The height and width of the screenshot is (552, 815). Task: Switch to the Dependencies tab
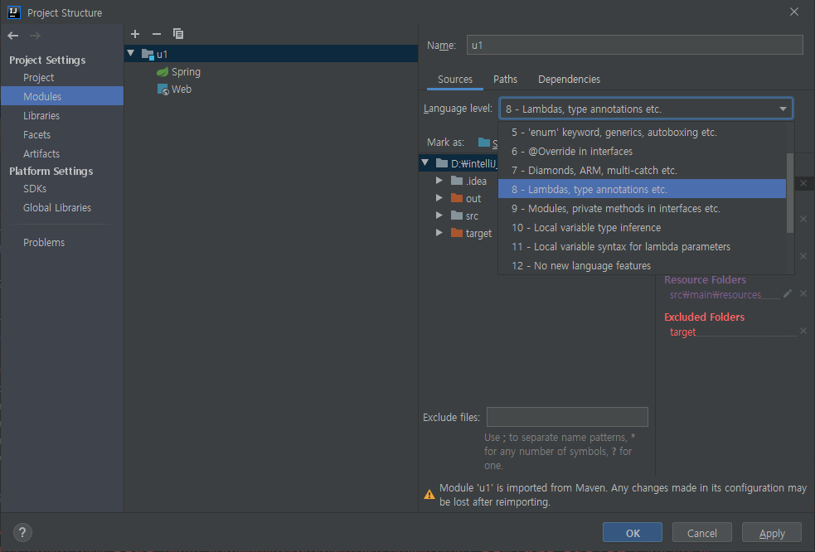click(569, 79)
